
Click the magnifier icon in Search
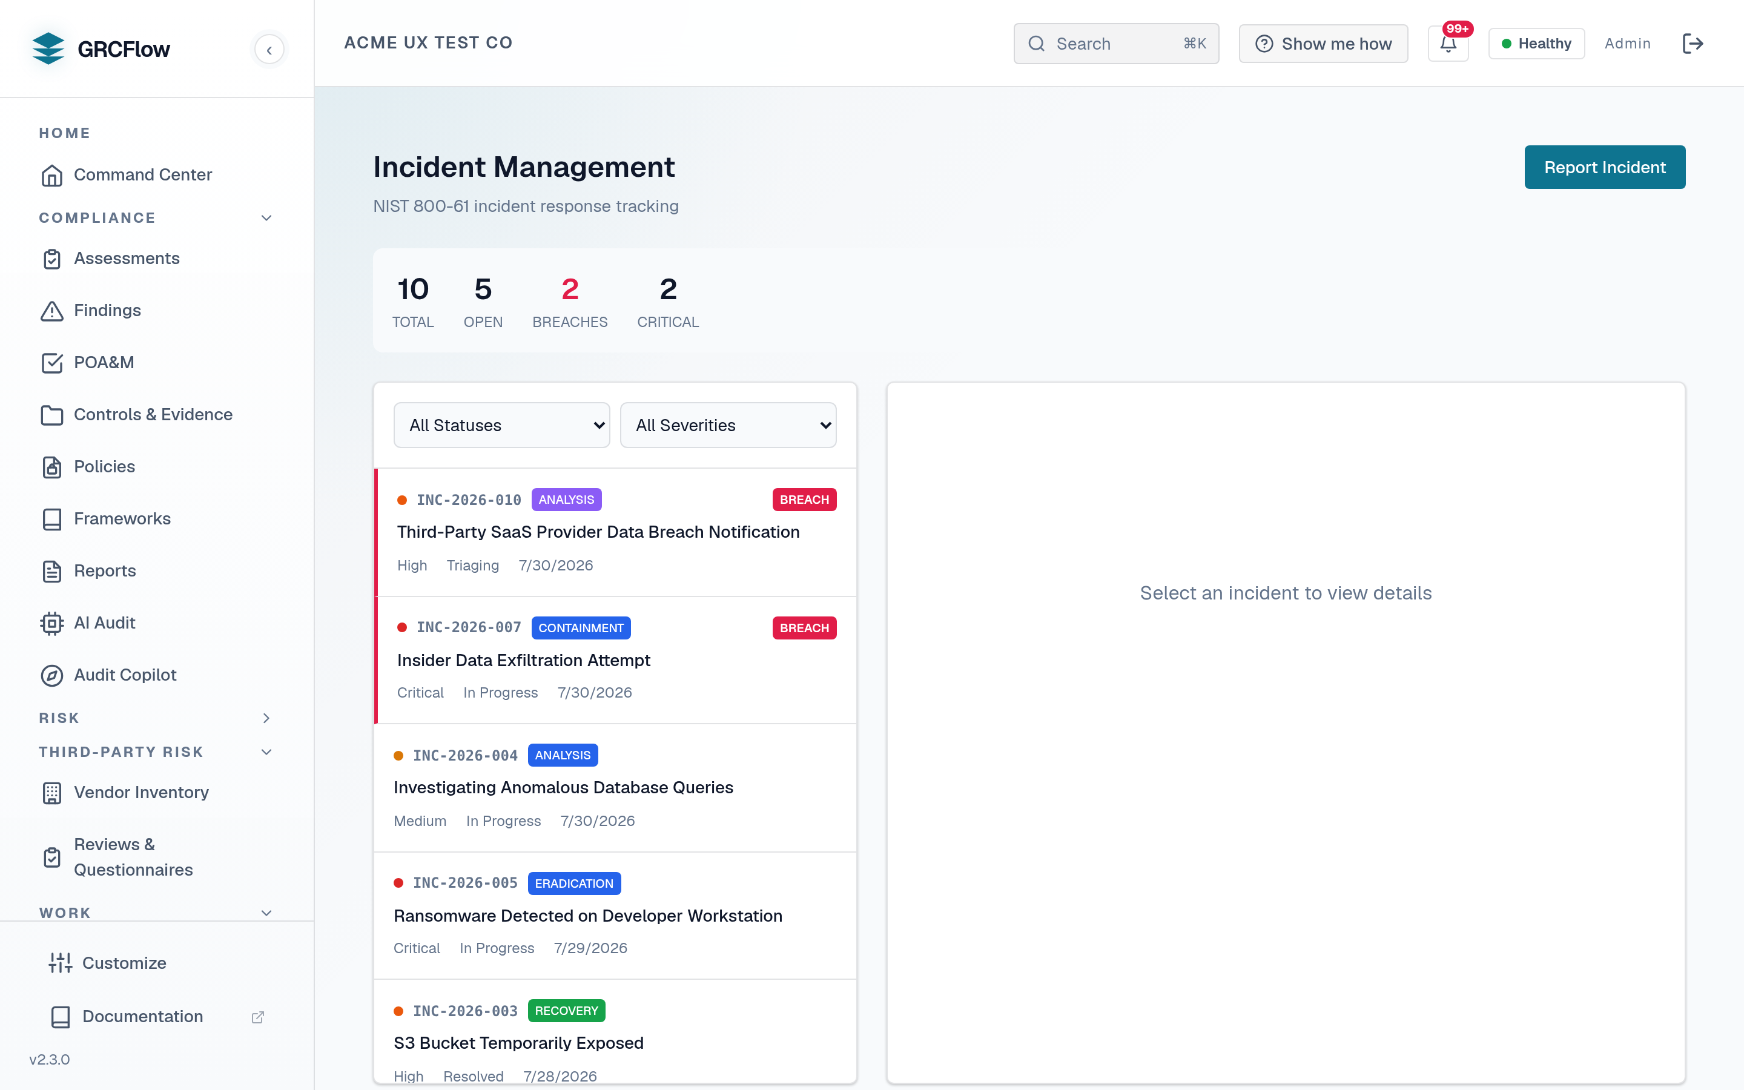(x=1036, y=44)
